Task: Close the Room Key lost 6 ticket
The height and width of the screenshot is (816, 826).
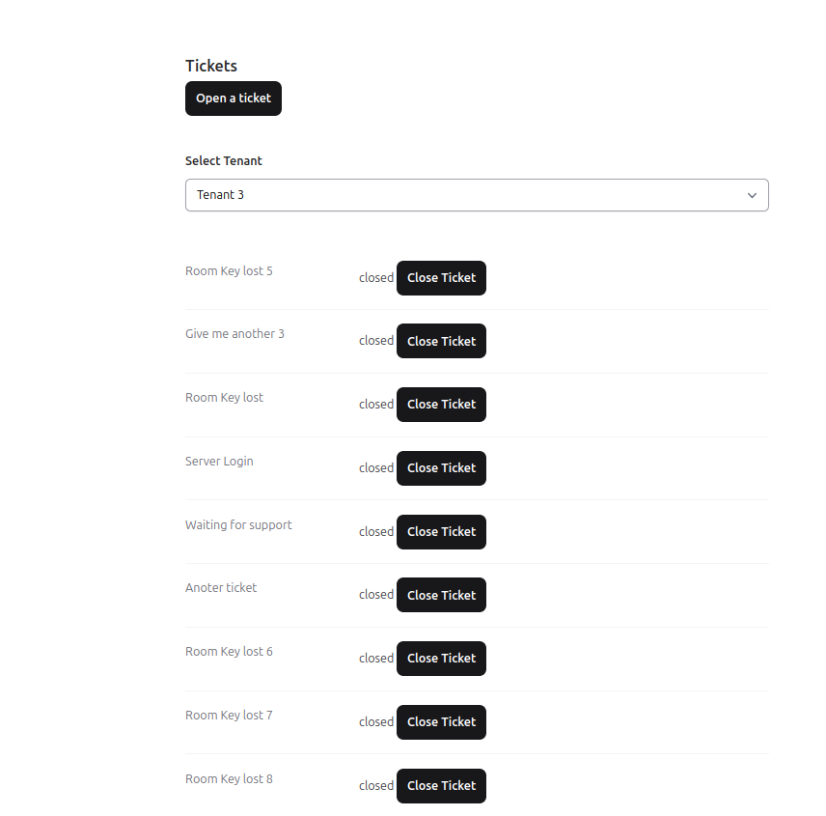Action: click(x=441, y=659)
